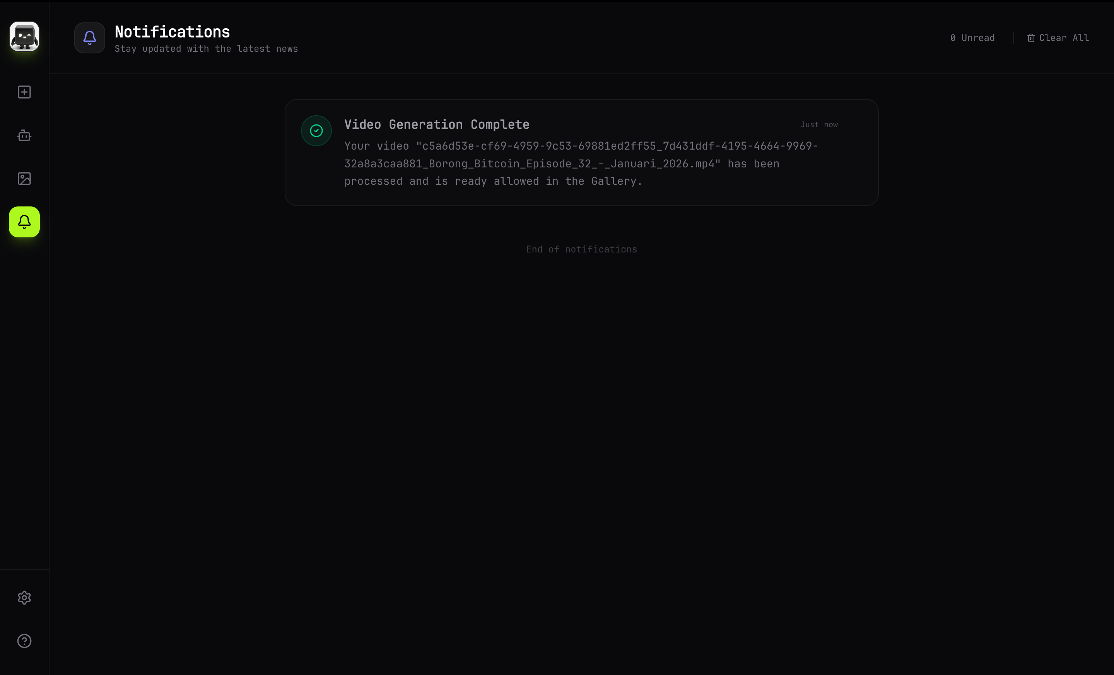Select the robot assistant icon in the sidebar
This screenshot has width=1114, height=675.
(24, 136)
